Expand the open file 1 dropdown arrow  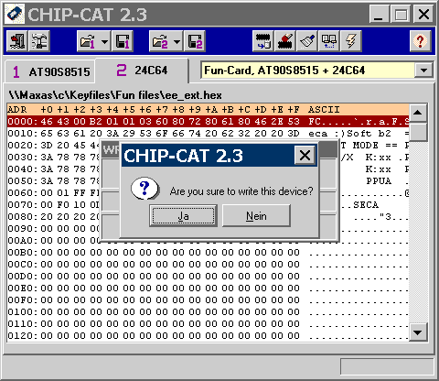(104, 41)
